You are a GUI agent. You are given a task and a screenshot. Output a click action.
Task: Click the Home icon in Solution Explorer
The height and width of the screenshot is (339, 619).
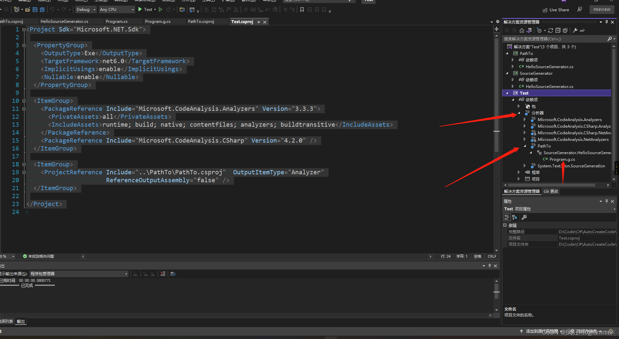tap(522, 30)
